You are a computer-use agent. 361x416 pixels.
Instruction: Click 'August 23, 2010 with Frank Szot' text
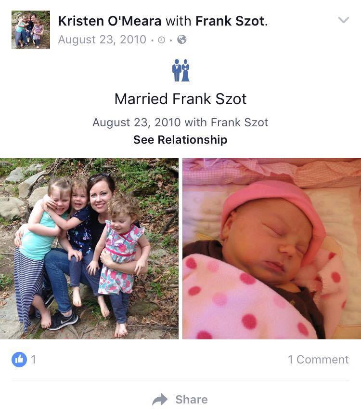point(180,122)
